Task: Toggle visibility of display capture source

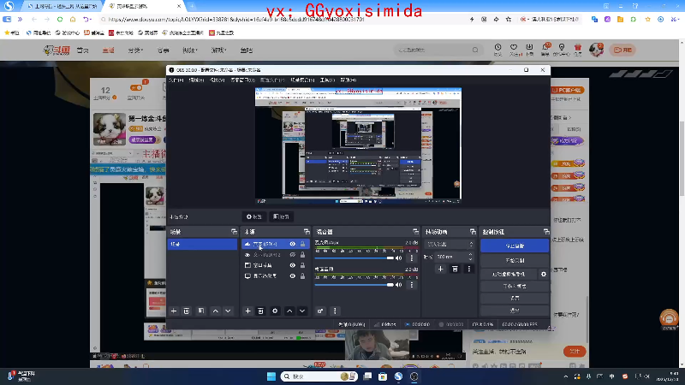Action: tap(292, 275)
